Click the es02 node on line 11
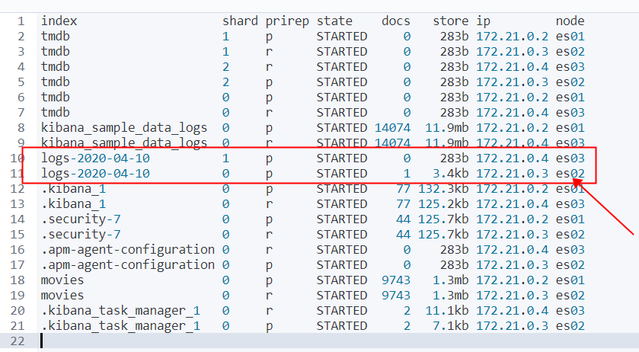639x352 pixels. [570, 174]
